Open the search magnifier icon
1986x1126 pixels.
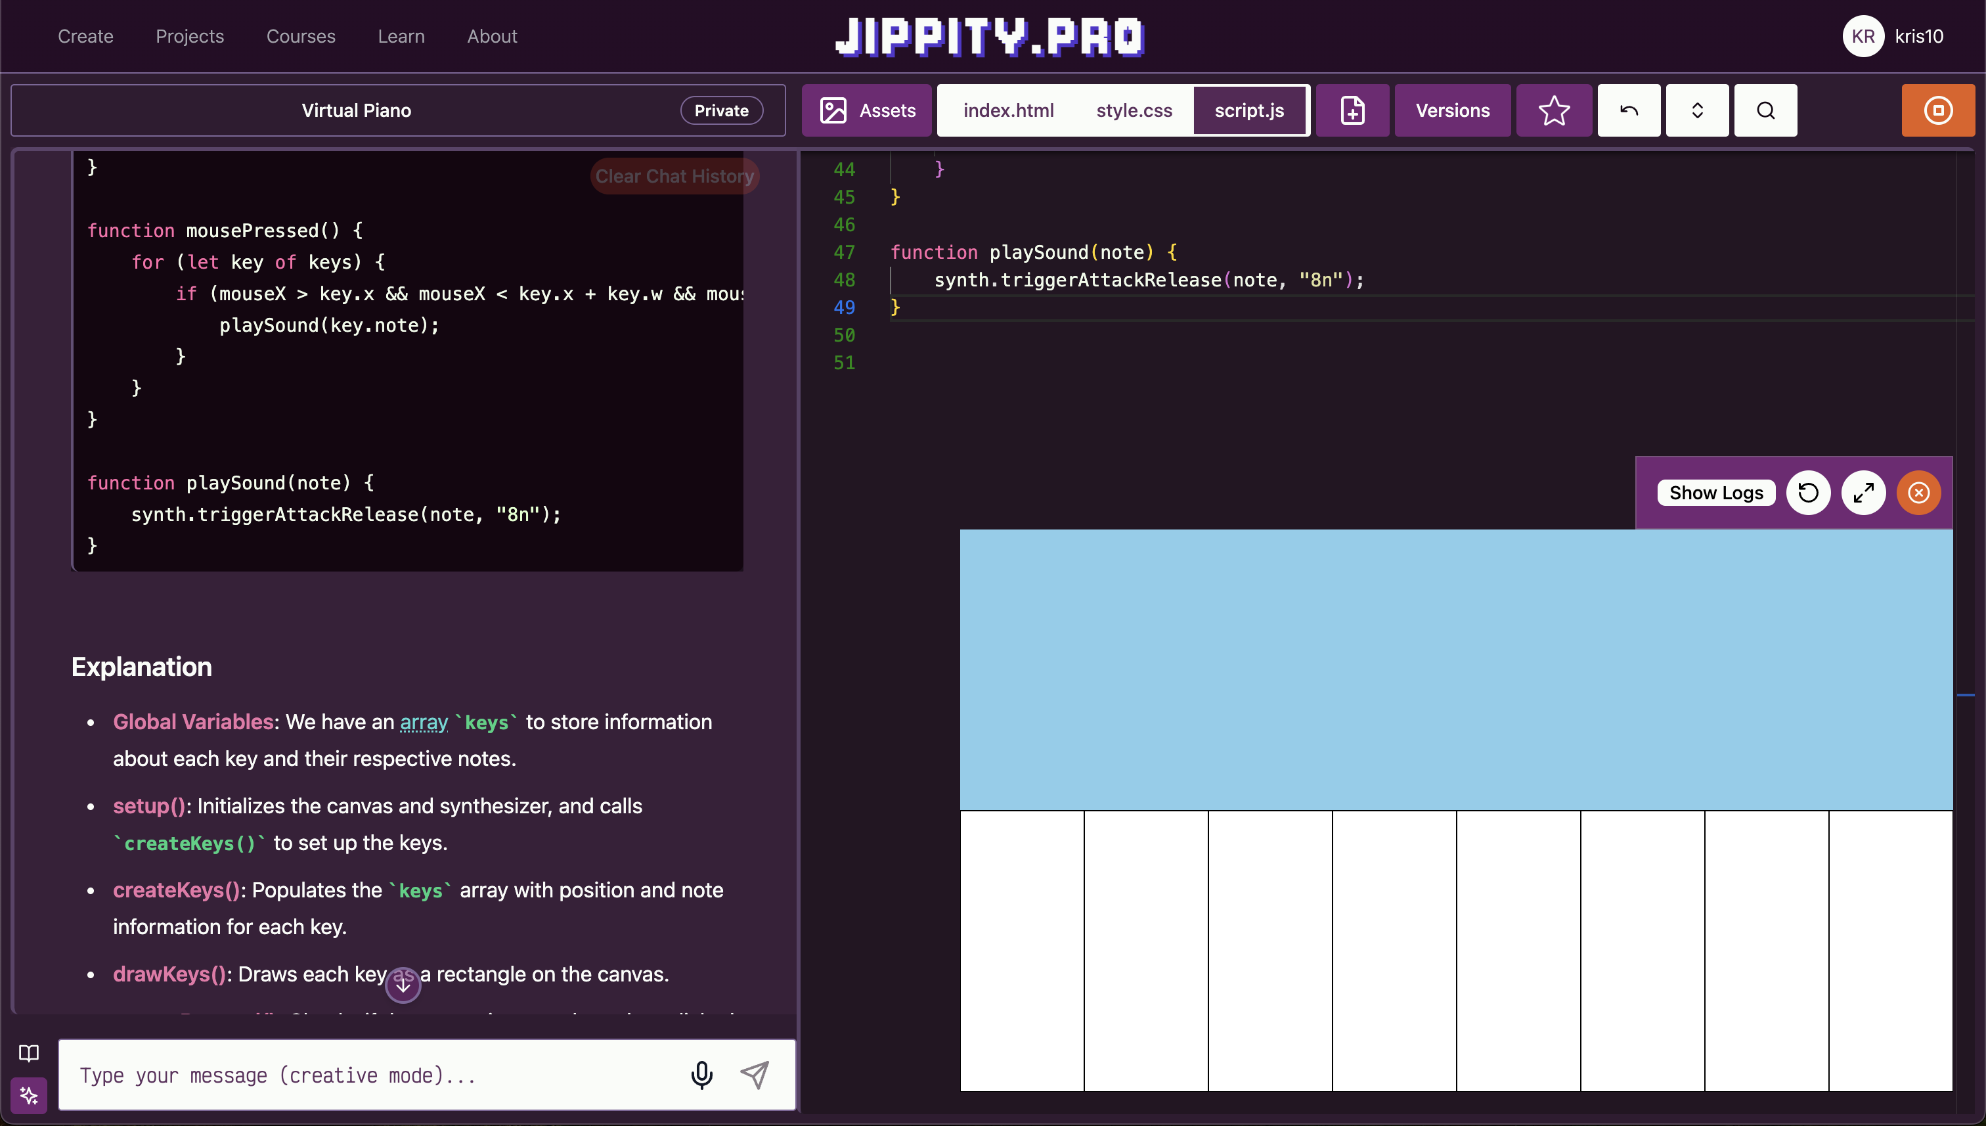(x=1765, y=110)
